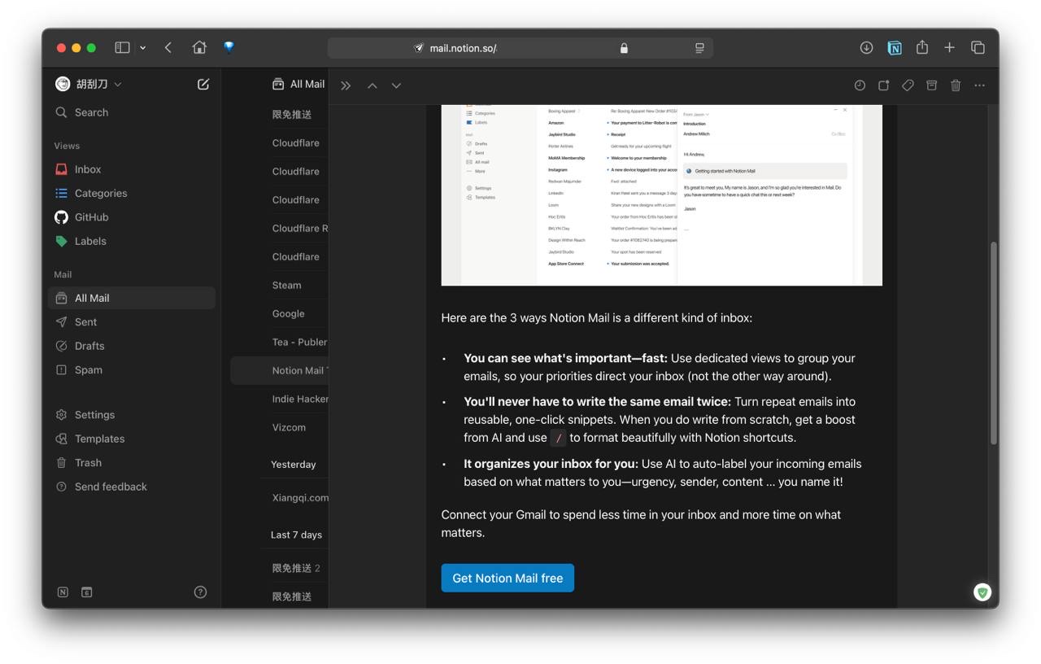Open the 胡刮刀 account dropdown
Viewport: 1041px width, 664px height.
click(89, 84)
